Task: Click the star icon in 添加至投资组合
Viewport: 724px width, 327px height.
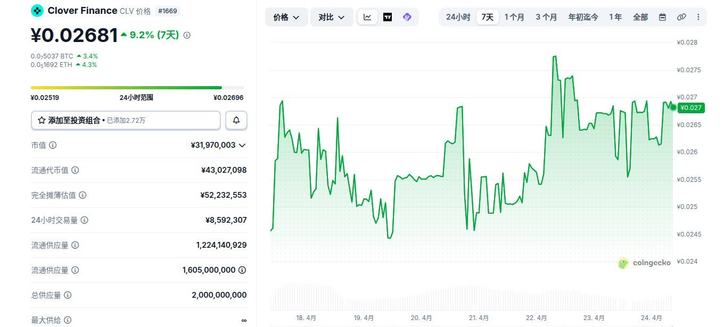Action: [41, 121]
